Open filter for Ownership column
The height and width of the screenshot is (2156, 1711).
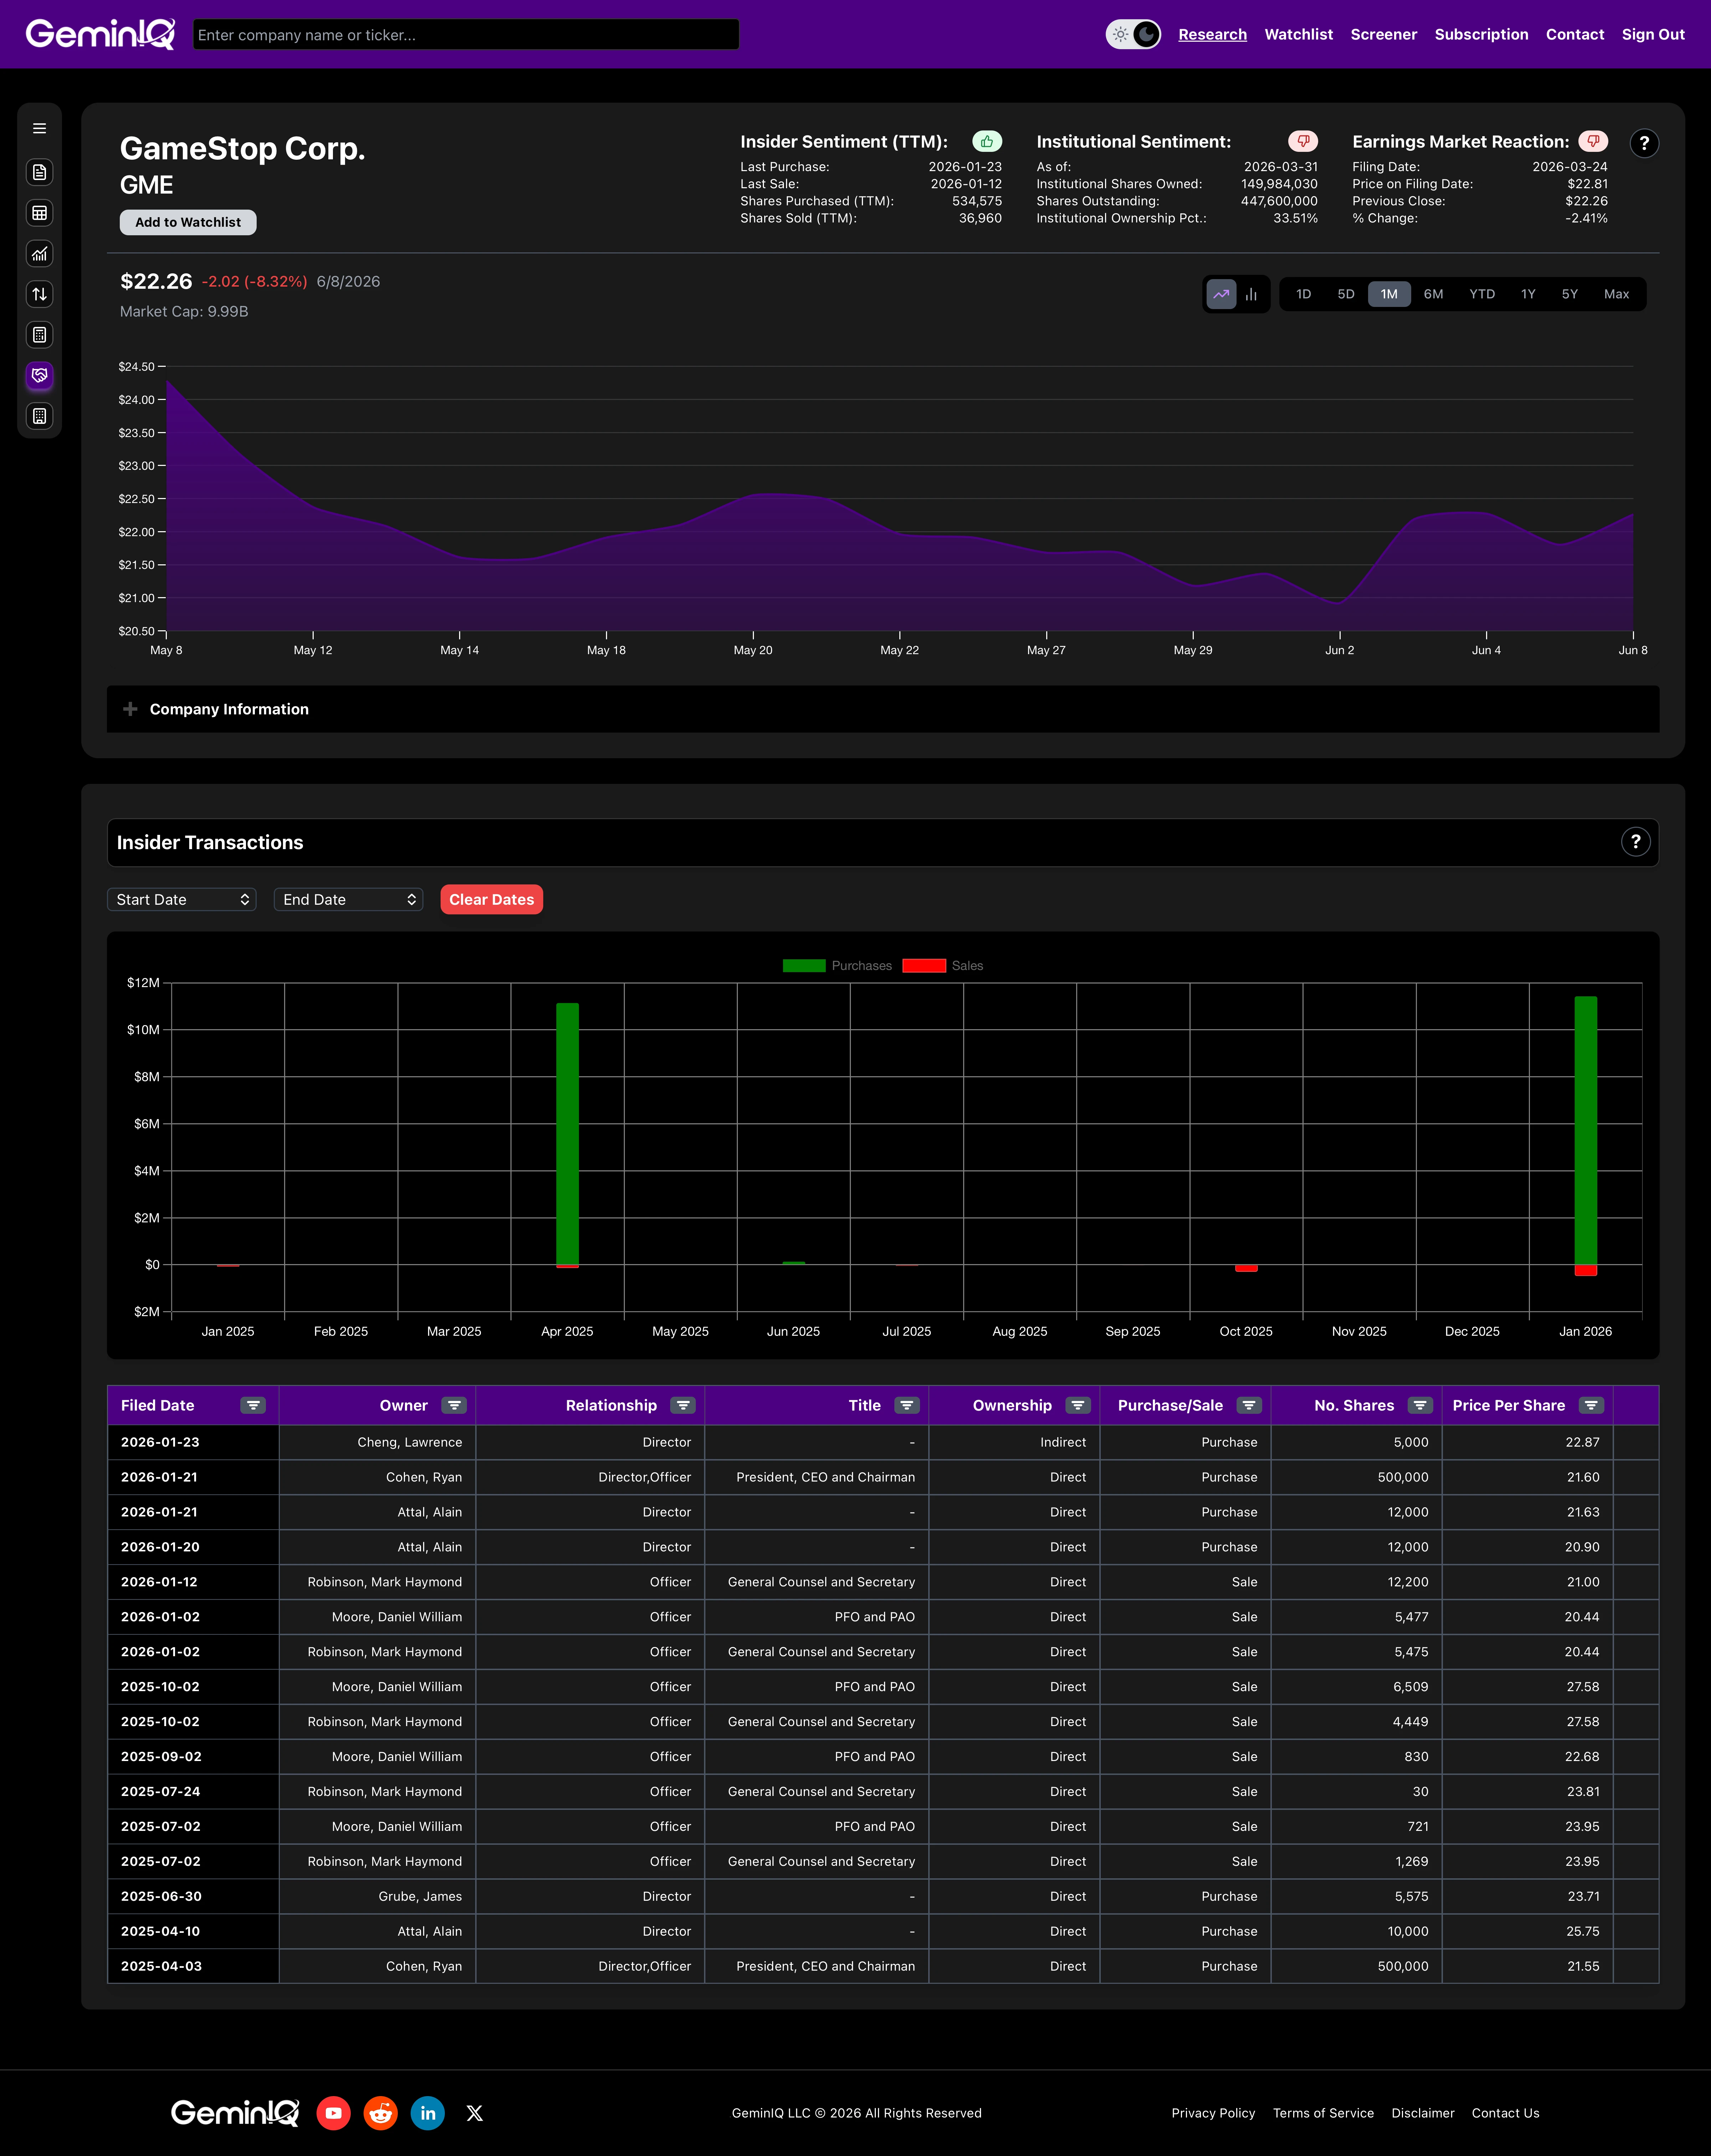pos(1078,1405)
